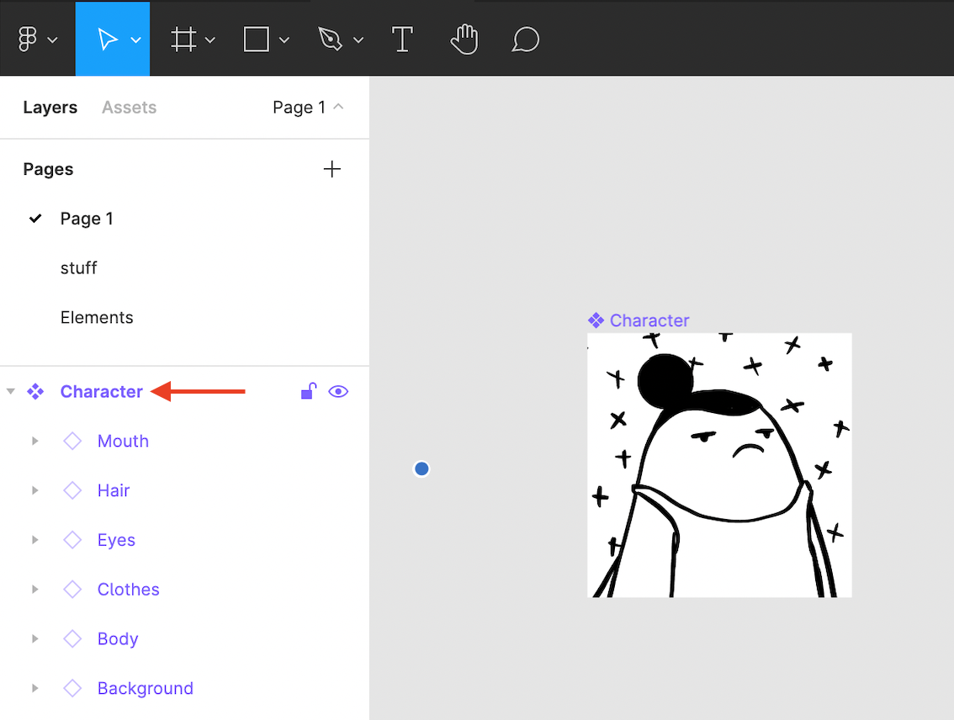Switch to the Assets tab

tap(129, 108)
